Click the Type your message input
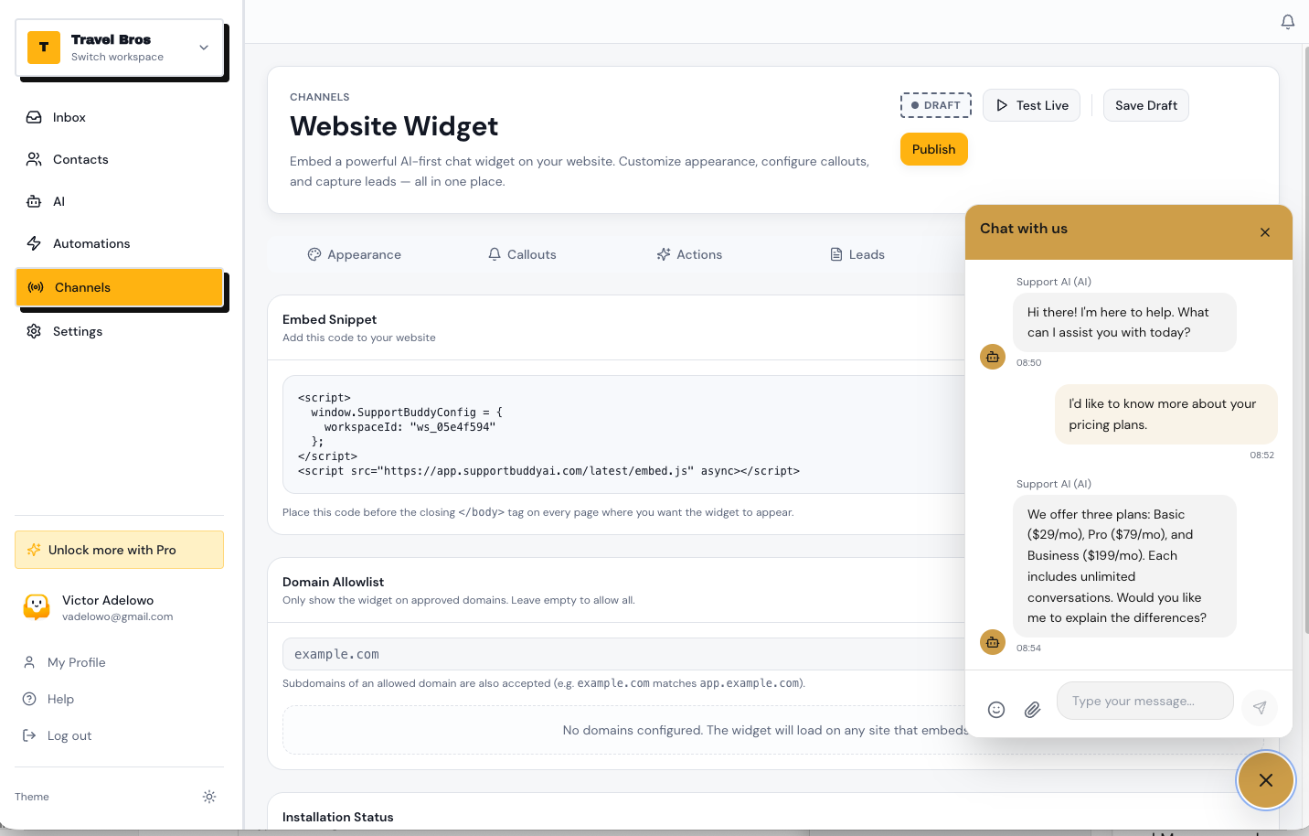1309x836 pixels. point(1145,701)
